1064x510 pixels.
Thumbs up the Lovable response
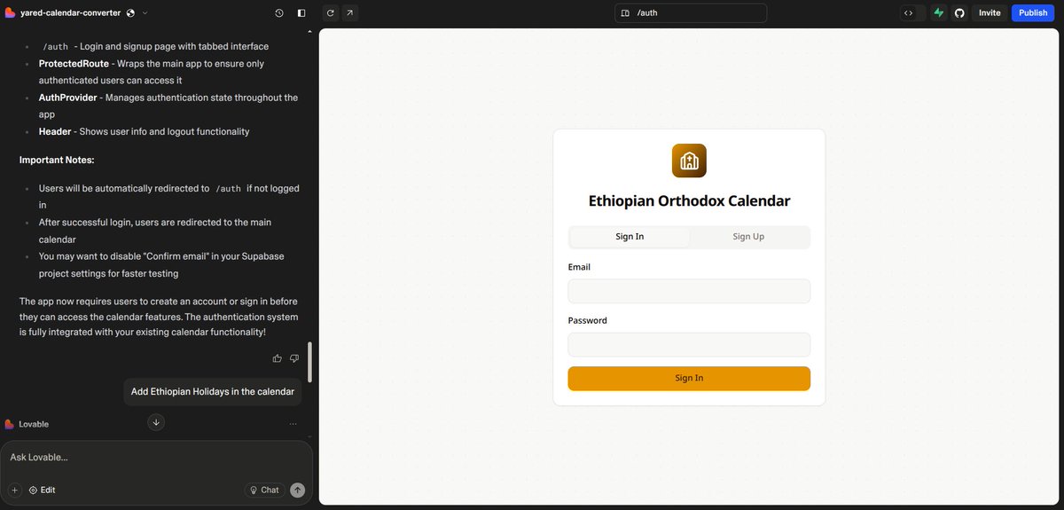click(x=278, y=358)
